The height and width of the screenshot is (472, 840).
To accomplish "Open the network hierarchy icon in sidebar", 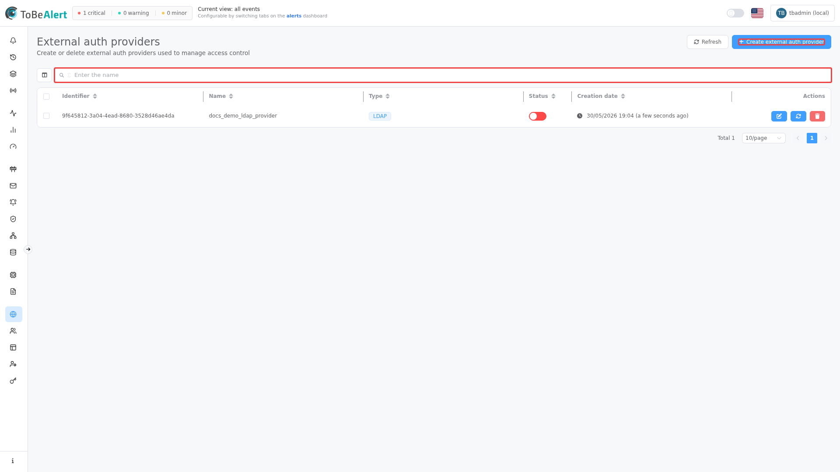I will click(x=13, y=236).
